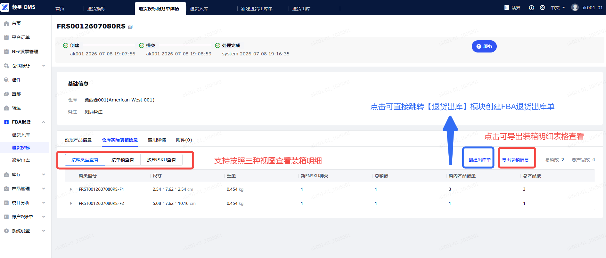Click the 新FNSKU种类 column header

click(315, 176)
